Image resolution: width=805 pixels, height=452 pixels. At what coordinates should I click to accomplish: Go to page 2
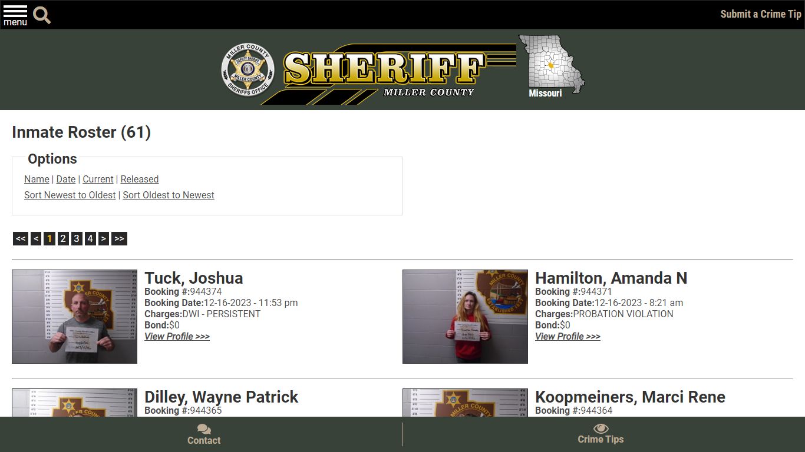click(x=63, y=238)
